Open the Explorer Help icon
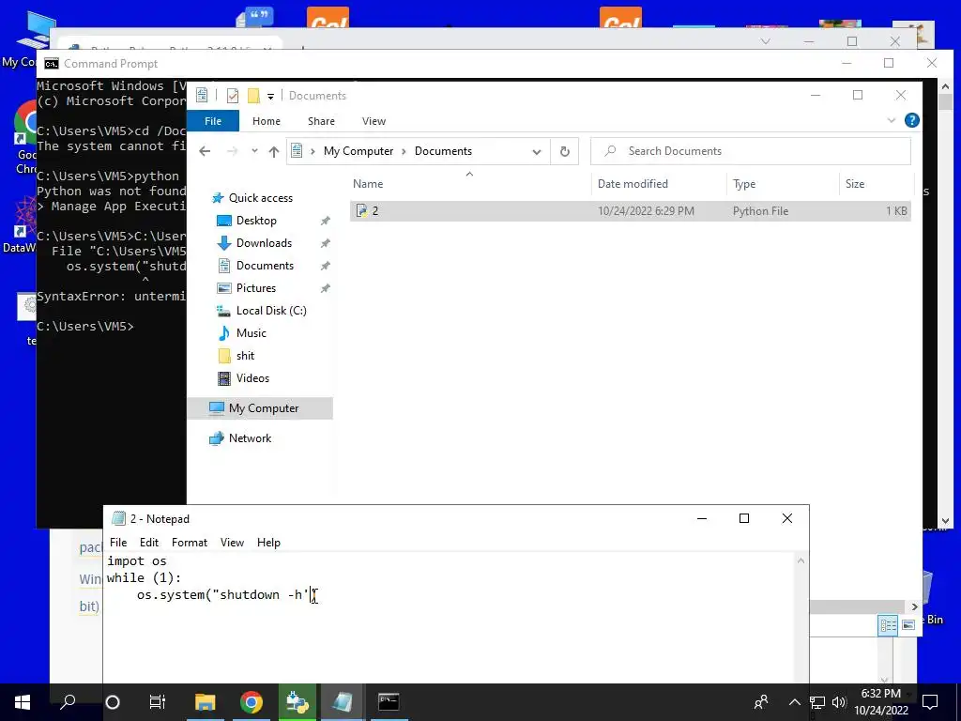The height and width of the screenshot is (721, 961). [911, 121]
